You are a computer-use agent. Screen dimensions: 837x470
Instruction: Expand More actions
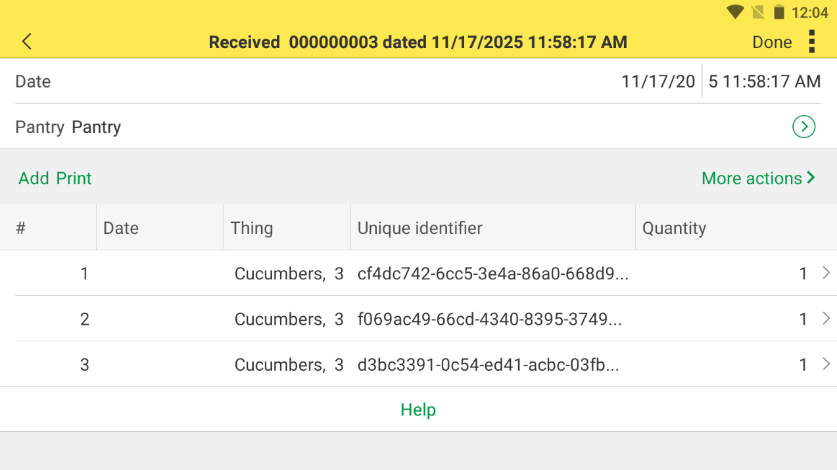point(758,177)
